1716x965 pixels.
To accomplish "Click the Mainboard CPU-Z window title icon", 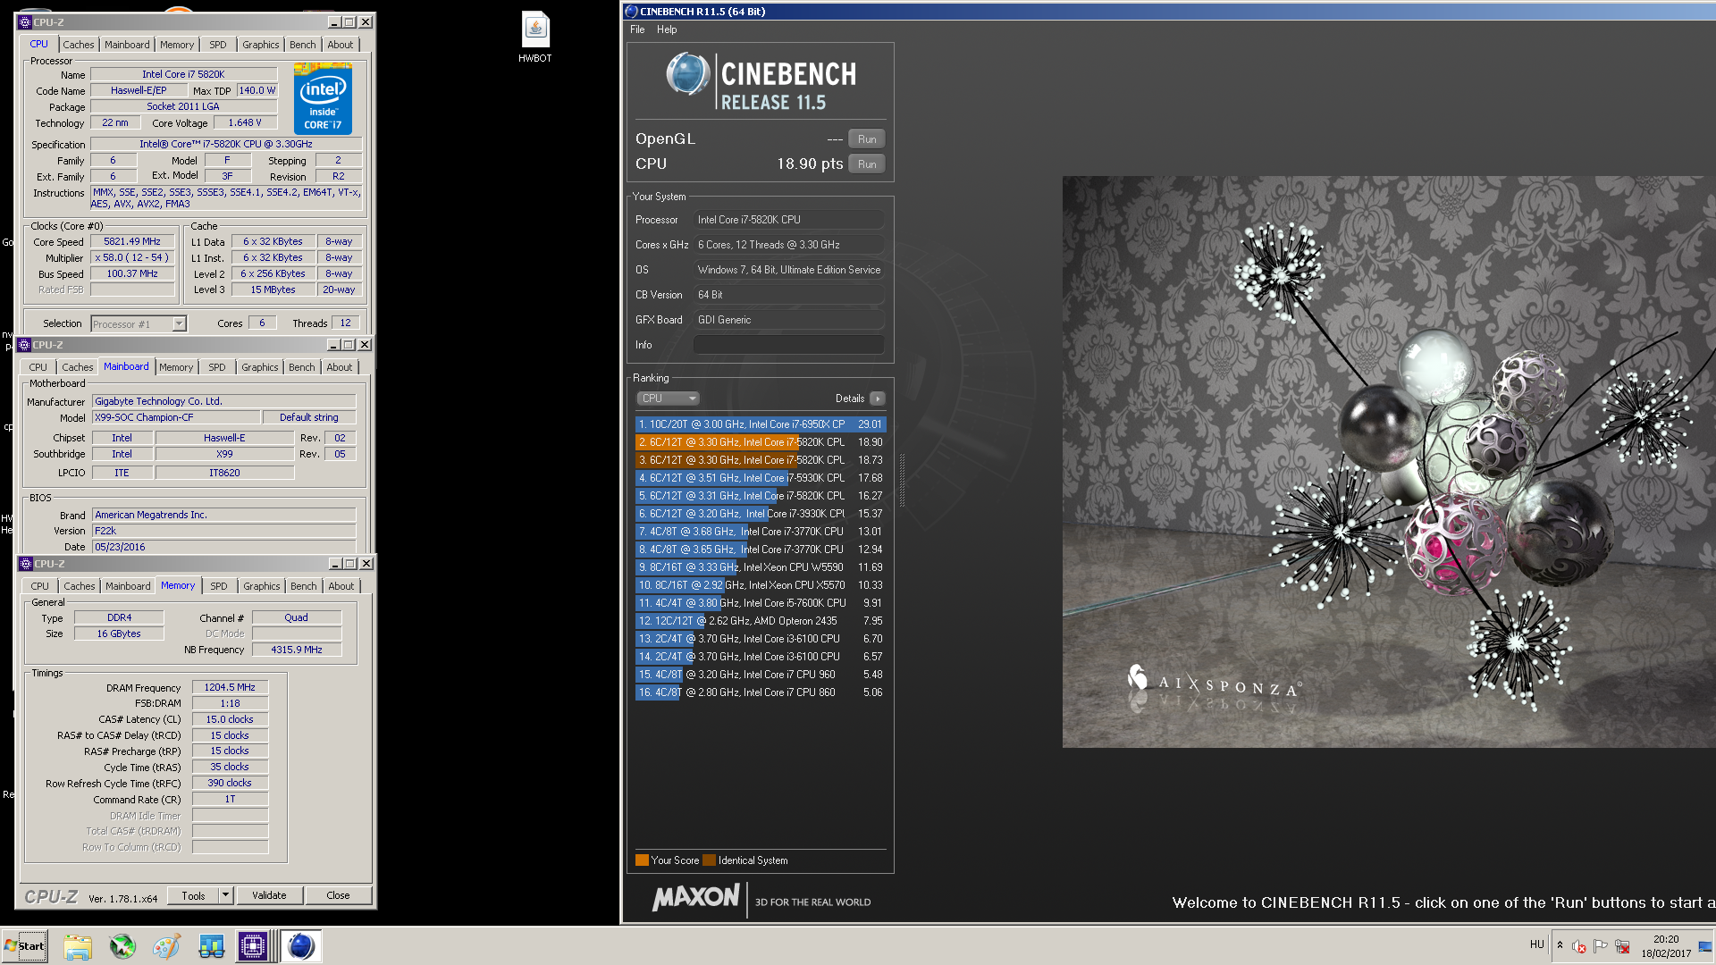I will click(x=25, y=345).
